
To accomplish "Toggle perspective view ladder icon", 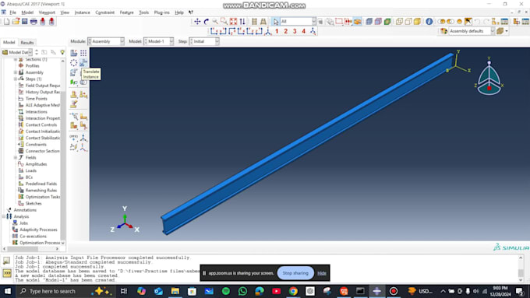I will (263, 22).
